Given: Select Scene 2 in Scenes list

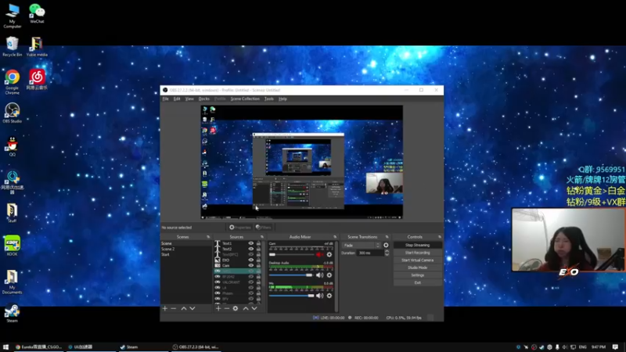Looking at the screenshot, I should point(186,249).
